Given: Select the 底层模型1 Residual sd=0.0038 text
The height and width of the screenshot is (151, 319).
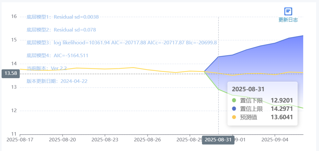Looking at the screenshot, I should click(63, 17).
